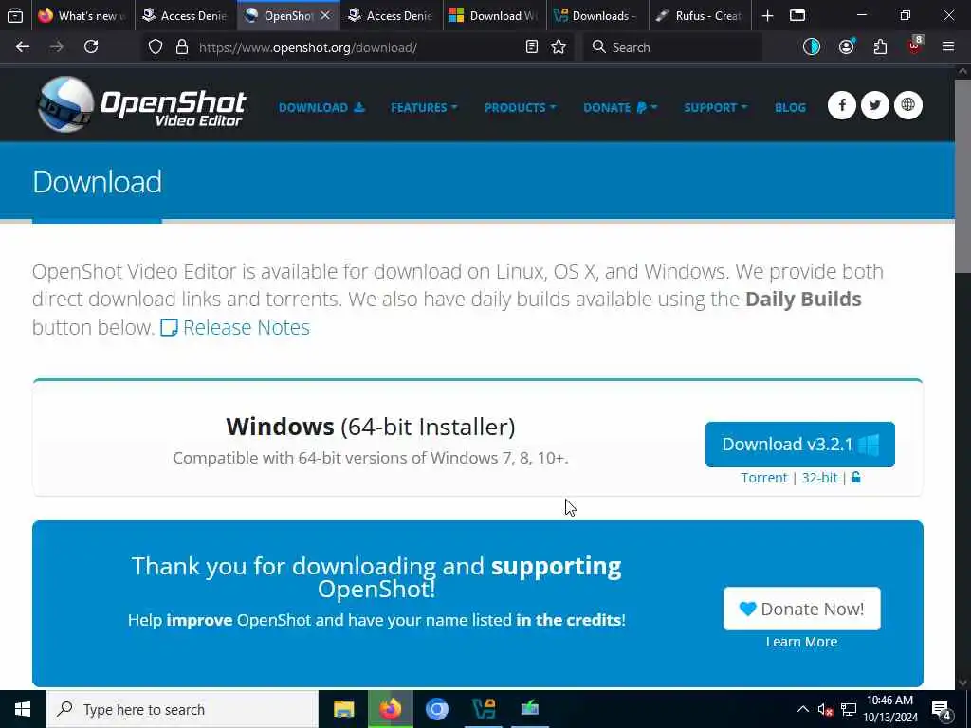Click the page vertical scrollbar thumb
Screen dimensions: 971x728
[x=962, y=175]
